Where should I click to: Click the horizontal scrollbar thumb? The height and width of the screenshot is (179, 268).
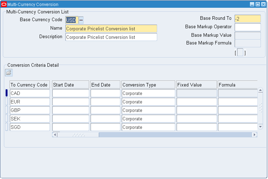pos(78,135)
